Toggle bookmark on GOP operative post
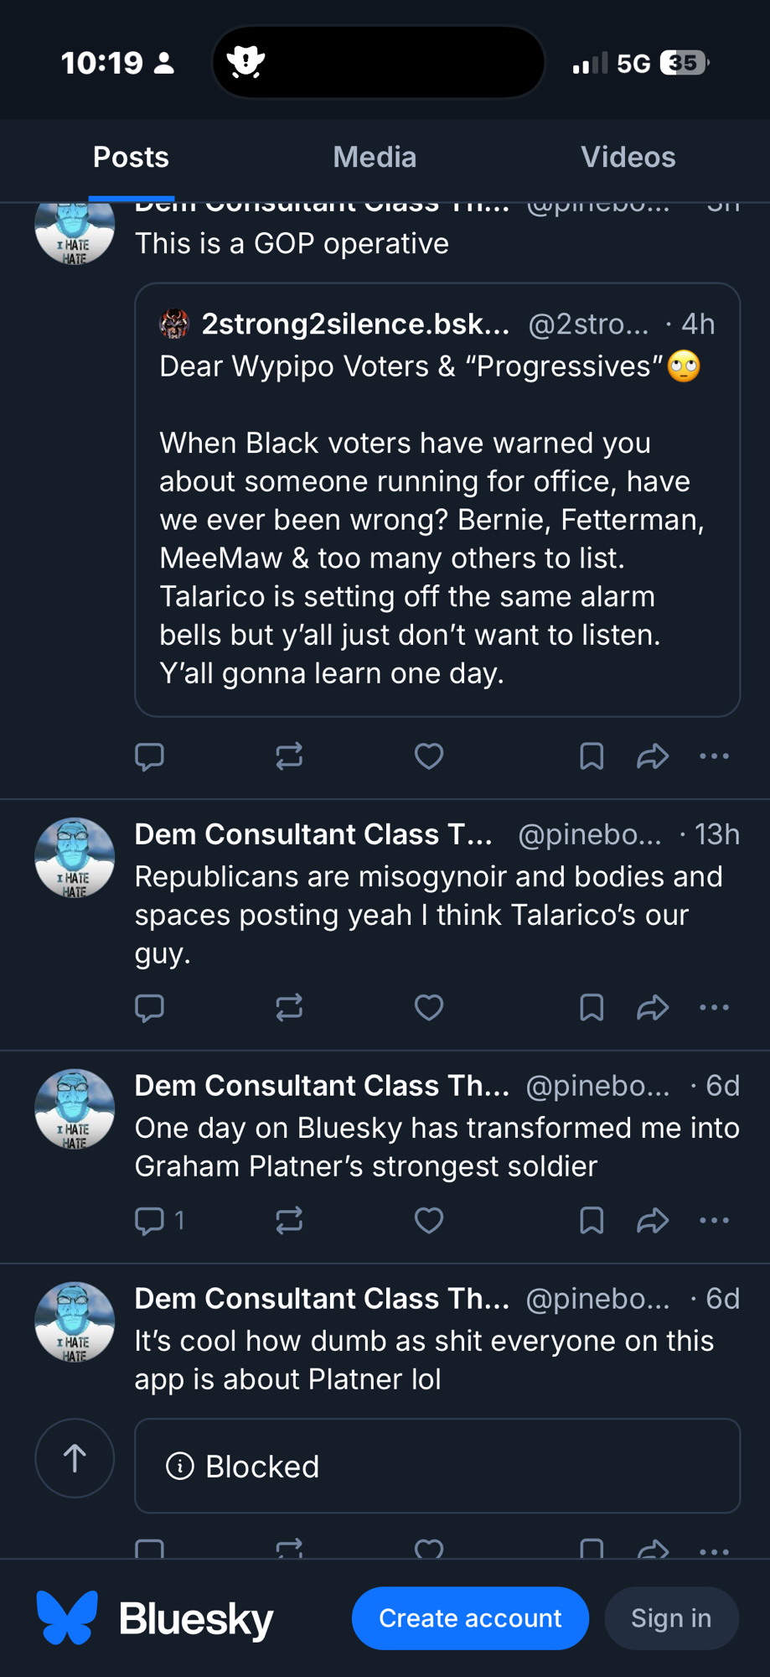Image resolution: width=770 pixels, height=1677 pixels. (x=592, y=756)
